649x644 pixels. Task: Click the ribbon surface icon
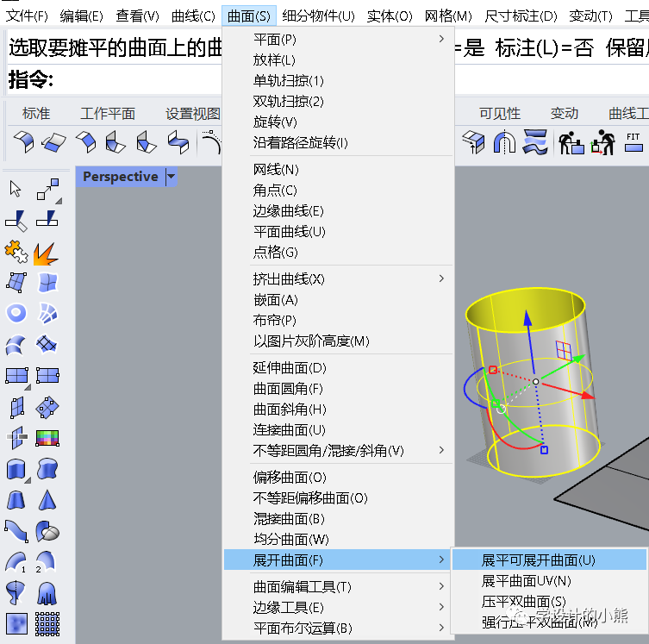[x=16, y=531]
